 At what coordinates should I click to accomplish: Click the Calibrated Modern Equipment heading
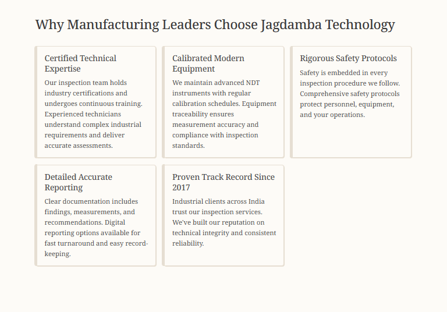pyautogui.click(x=208, y=63)
